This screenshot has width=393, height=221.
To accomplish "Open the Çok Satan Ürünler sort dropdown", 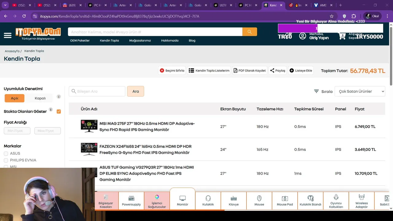I will tap(360, 91).
